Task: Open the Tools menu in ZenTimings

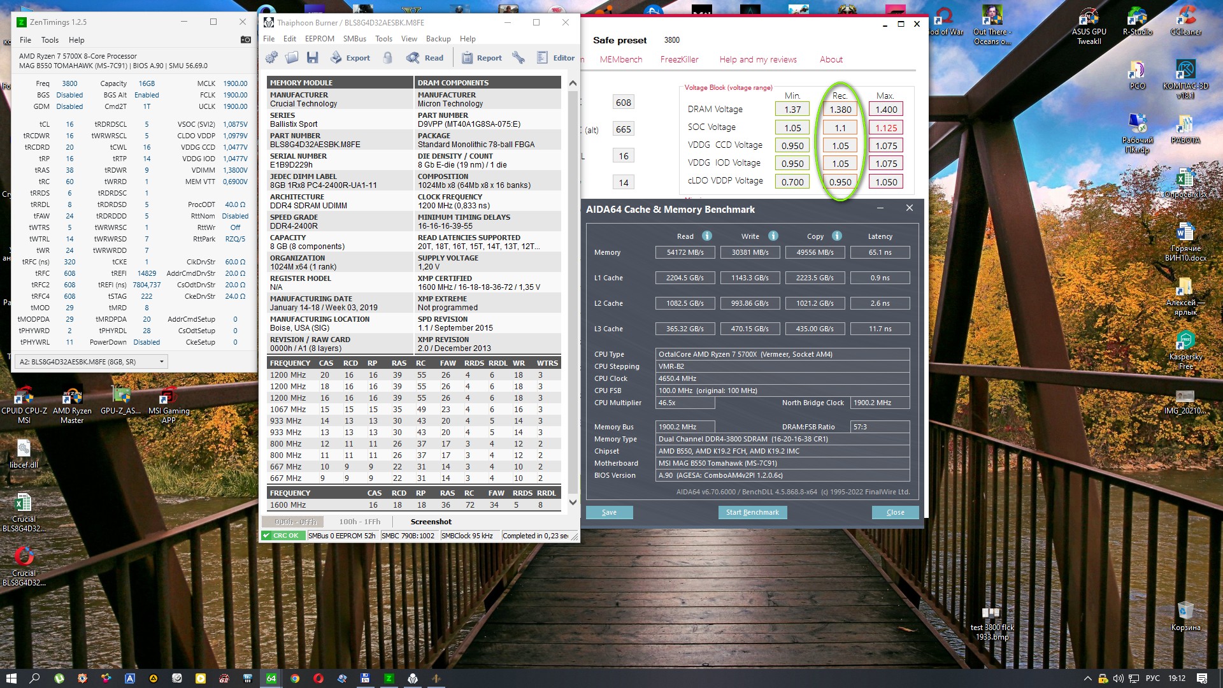Action: tap(50, 39)
